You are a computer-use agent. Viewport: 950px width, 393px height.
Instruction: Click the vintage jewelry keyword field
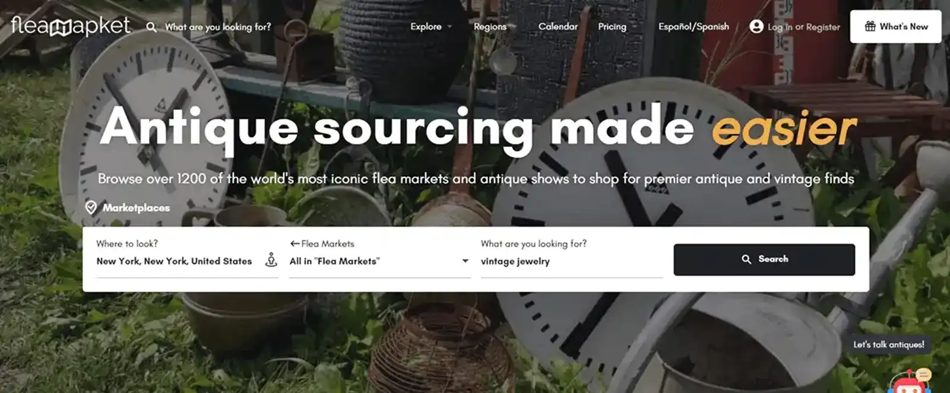click(571, 261)
